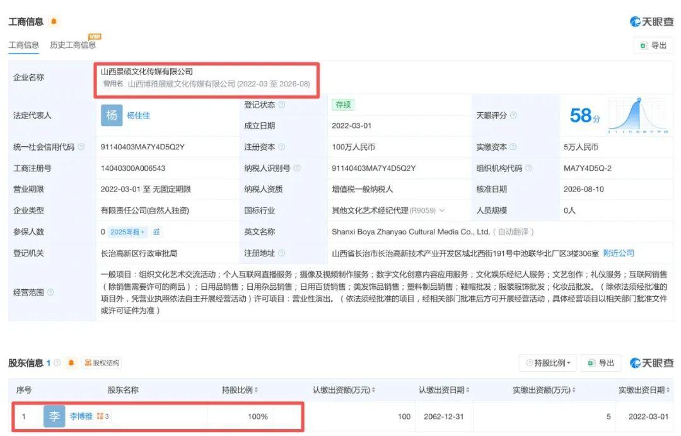Viewport: 681px width, 436px height.
Task: Click the bell icon beside 工商信息 heading
Action: (x=54, y=21)
